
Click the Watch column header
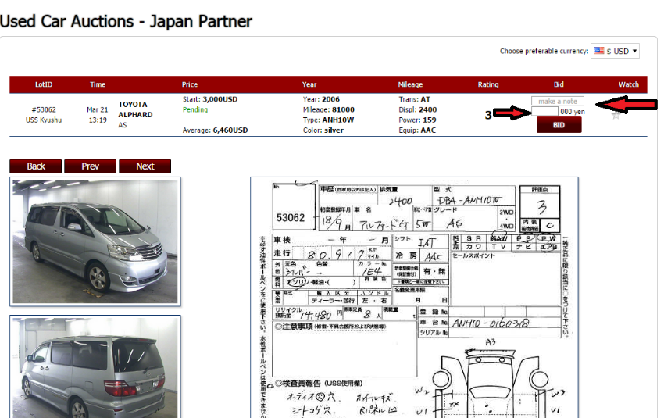[629, 84]
